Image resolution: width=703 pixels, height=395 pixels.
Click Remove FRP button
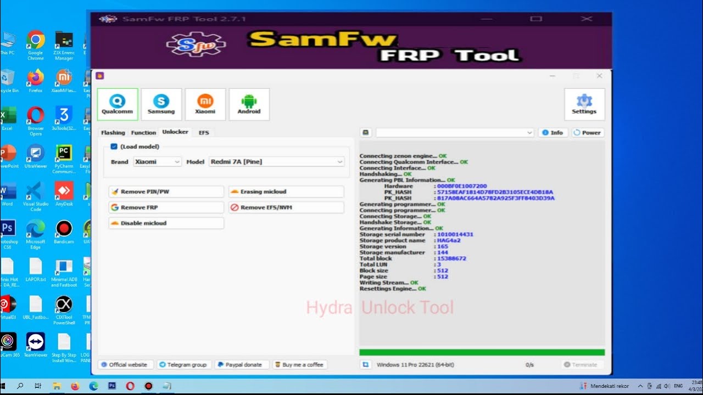(166, 207)
